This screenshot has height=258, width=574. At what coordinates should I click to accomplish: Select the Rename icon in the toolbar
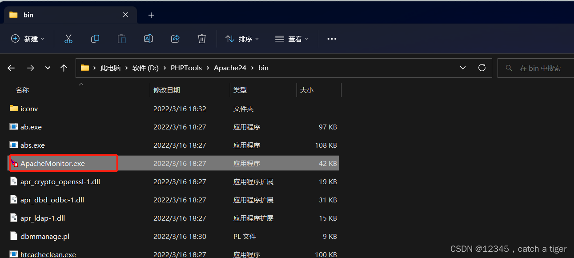[148, 39]
